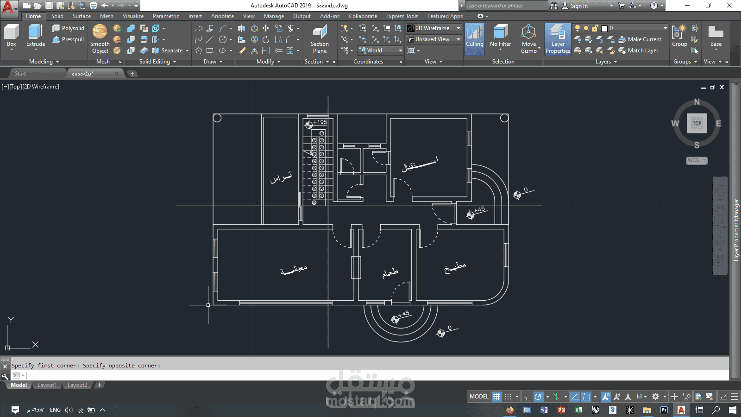Select the Move Gizmo tool
This screenshot has width=741, height=417.
[x=528, y=39]
